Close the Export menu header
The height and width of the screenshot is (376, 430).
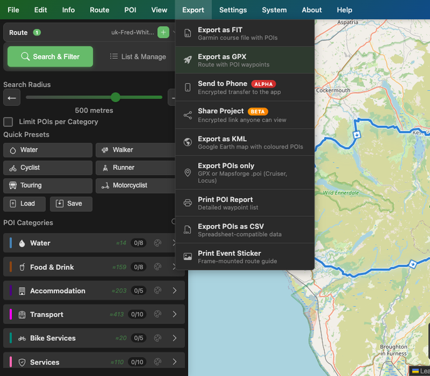pos(193,10)
